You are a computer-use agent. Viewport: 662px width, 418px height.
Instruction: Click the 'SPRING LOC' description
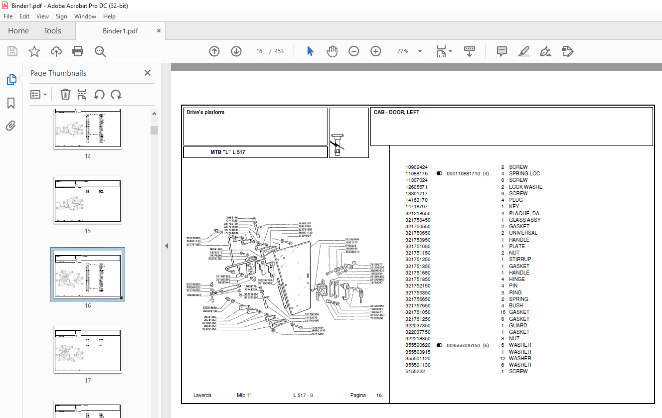click(524, 174)
